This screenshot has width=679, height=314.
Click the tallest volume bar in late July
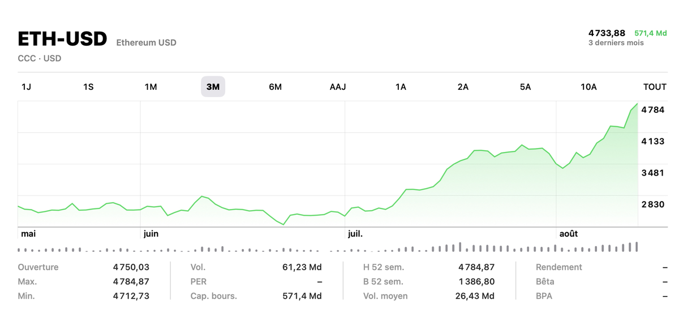[x=460, y=247]
